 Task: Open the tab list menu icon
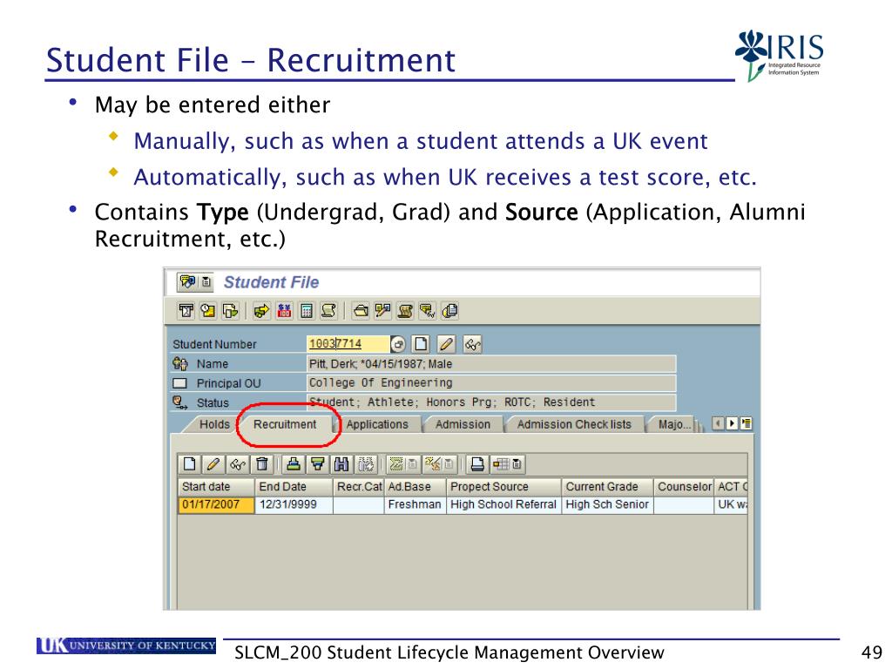(x=746, y=423)
